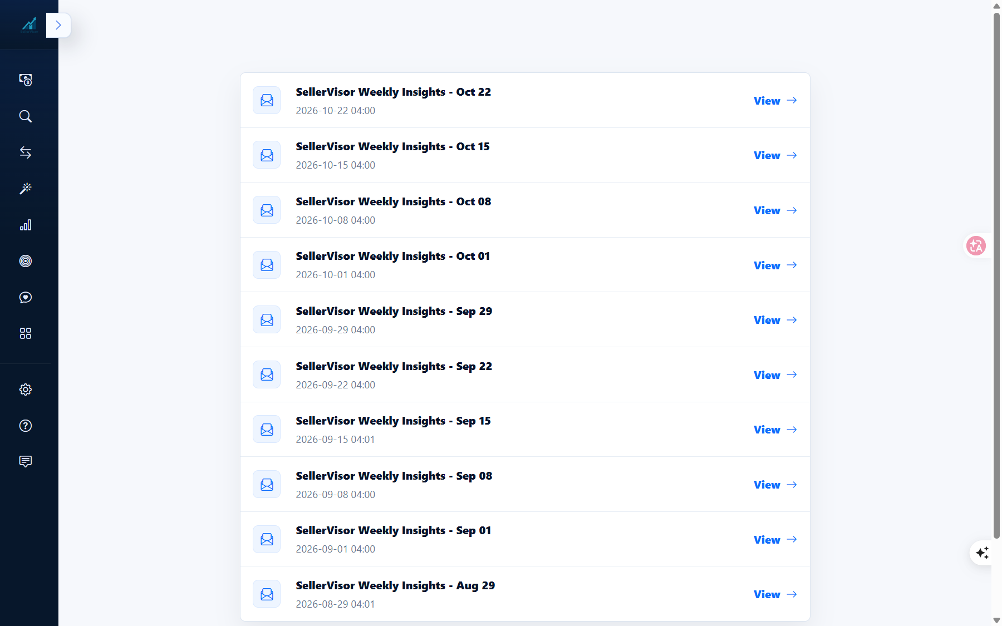Select title 'SellerVisor Weekly Insights - Sep 22'
The image size is (1002, 626).
(x=394, y=366)
